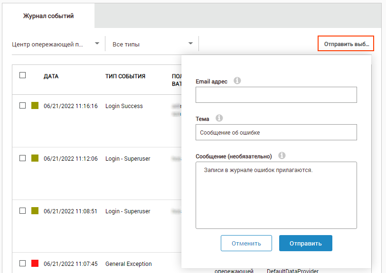Click the info icon next to Сообщение (необязательно)
The height and width of the screenshot is (273, 386).
[x=282, y=155]
